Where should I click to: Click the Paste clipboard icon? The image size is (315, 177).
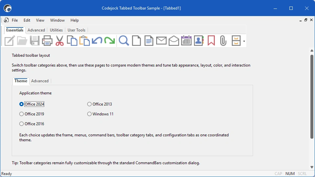tap(84, 41)
